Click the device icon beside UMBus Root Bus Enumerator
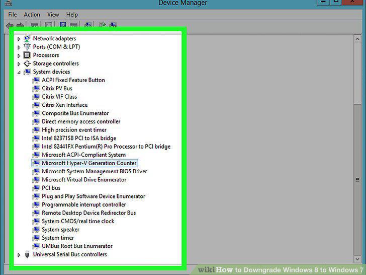This screenshot has height=275, width=366. pos(36,246)
